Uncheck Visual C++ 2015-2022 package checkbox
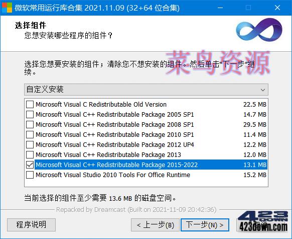The height and width of the screenshot is (239, 292). [30, 165]
